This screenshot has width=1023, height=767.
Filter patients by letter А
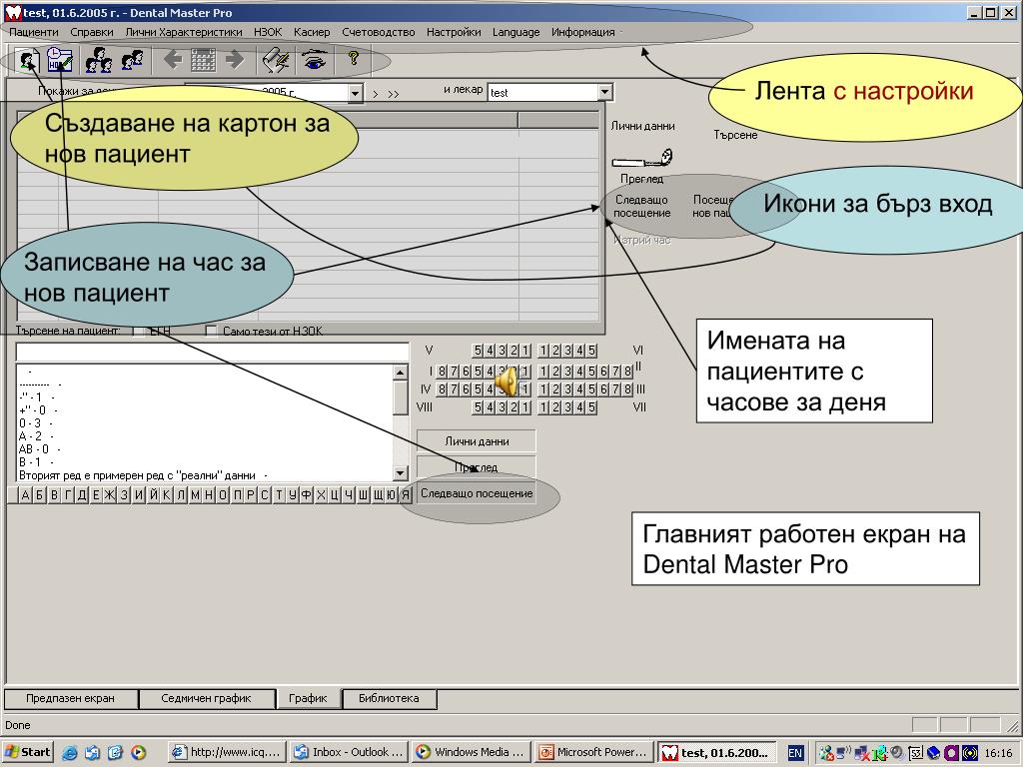pos(25,495)
